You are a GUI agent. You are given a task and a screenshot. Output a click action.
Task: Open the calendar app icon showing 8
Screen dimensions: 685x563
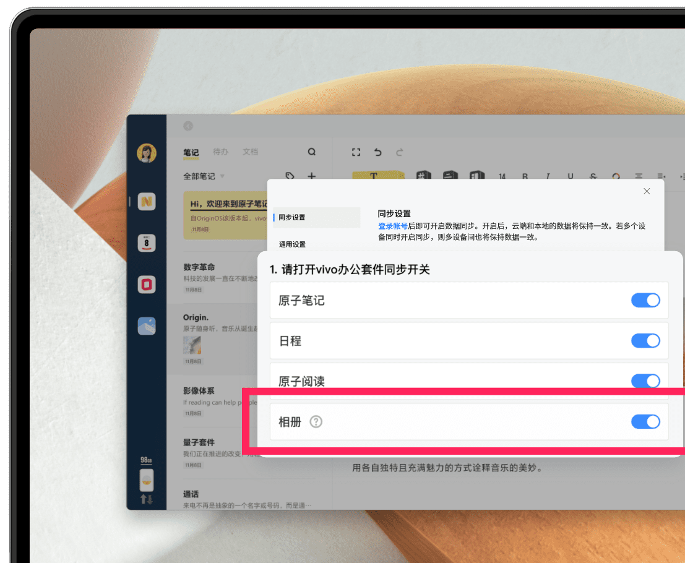click(x=147, y=243)
